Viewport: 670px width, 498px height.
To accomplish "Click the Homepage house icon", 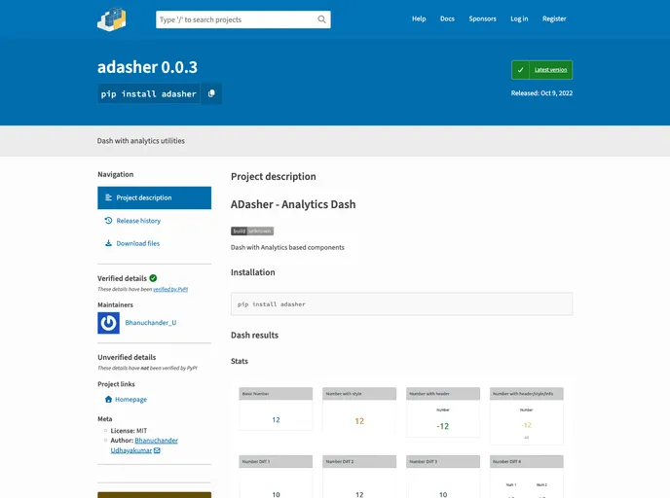I will [108, 400].
